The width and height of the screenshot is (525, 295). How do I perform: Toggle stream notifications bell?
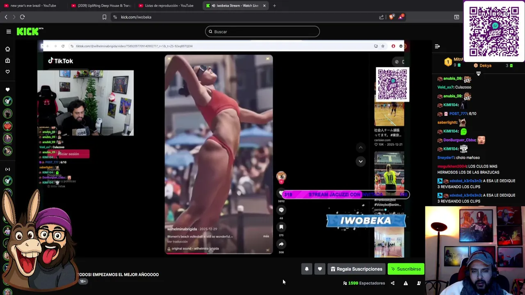tap(306, 269)
